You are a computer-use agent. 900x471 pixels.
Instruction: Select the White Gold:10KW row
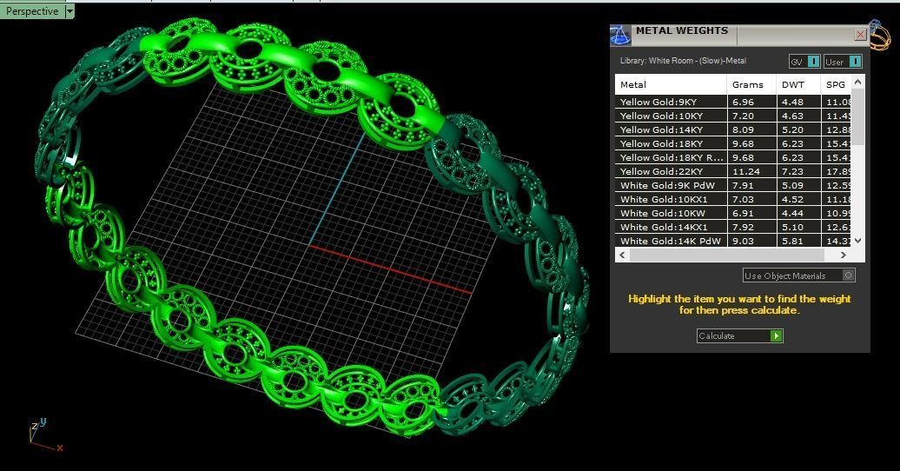tap(733, 213)
